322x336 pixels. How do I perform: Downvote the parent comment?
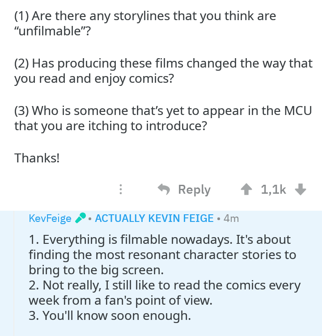coord(301,190)
